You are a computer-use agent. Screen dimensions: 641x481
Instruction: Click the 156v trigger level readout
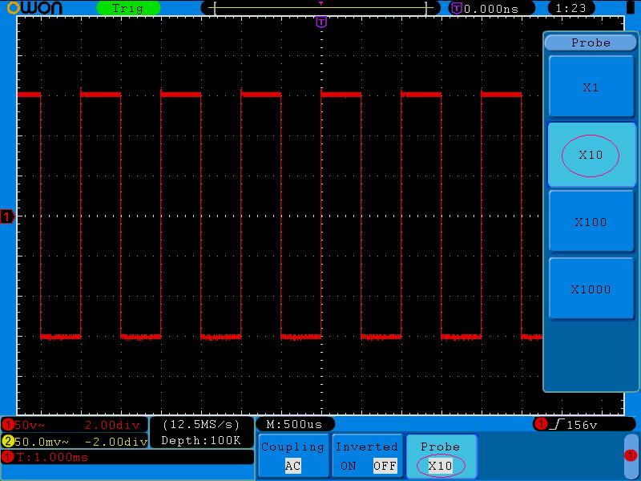point(583,425)
